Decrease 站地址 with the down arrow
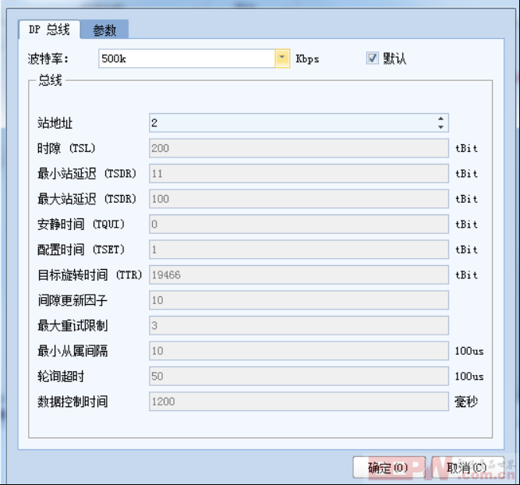Image resolution: width=520 pixels, height=485 pixels. click(440, 127)
